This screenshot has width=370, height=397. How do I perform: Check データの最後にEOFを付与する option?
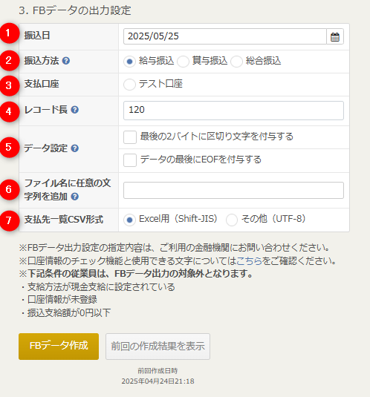pos(130,160)
